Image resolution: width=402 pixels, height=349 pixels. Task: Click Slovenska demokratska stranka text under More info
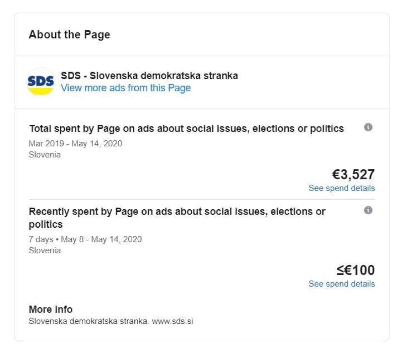pos(89,321)
